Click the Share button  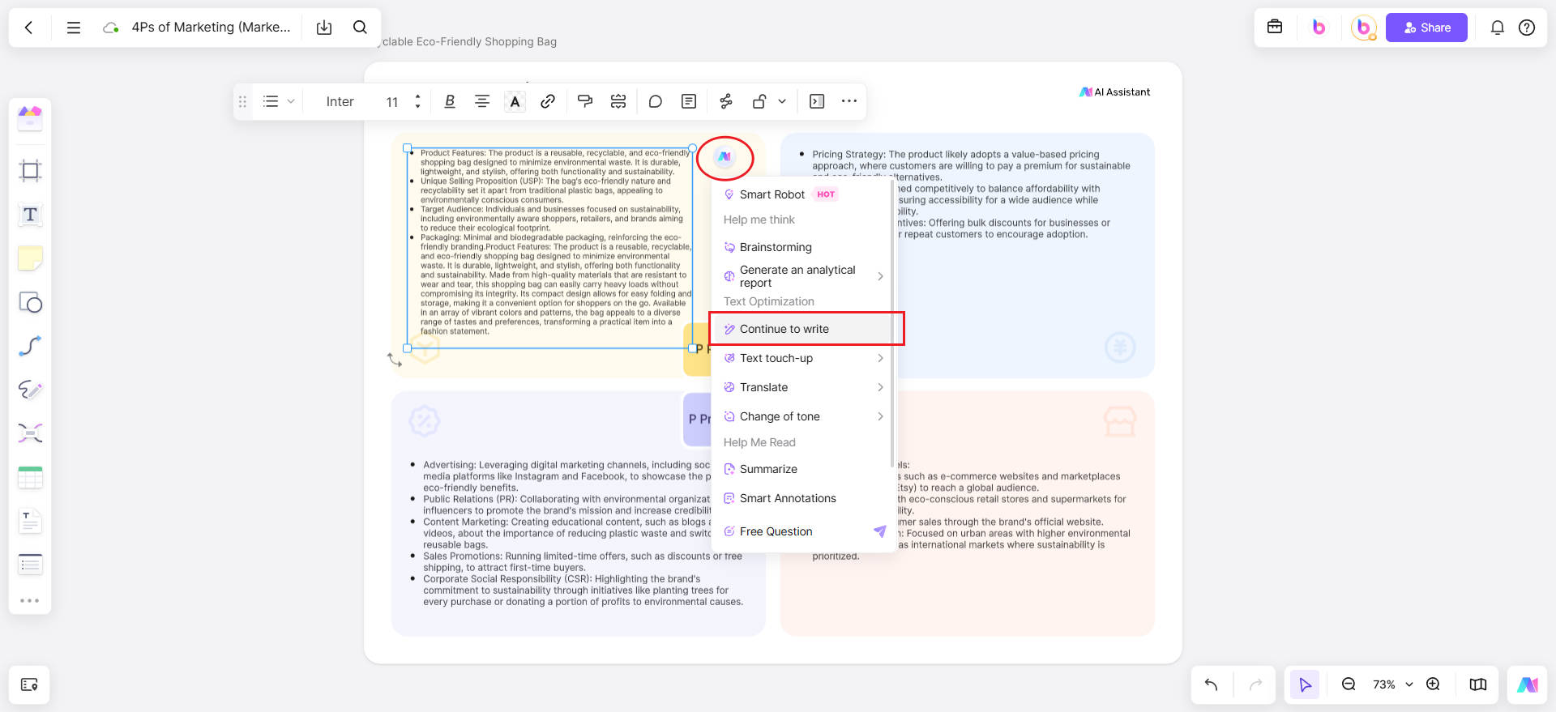1426,28
